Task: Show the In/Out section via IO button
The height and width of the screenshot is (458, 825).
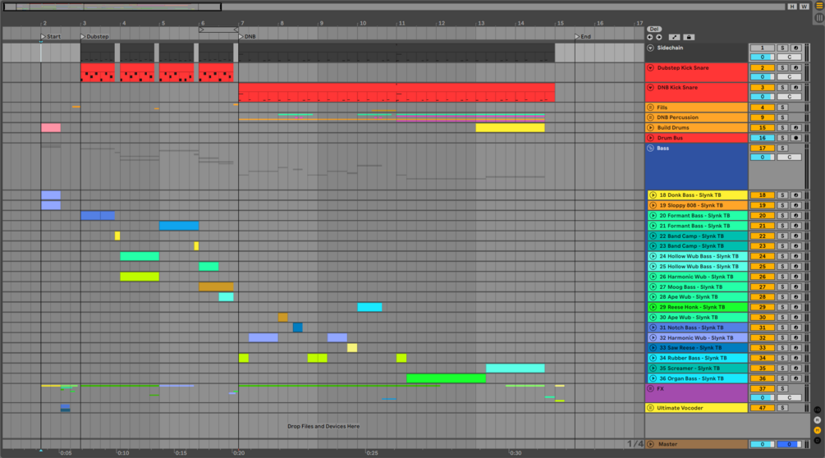Action: [817, 410]
